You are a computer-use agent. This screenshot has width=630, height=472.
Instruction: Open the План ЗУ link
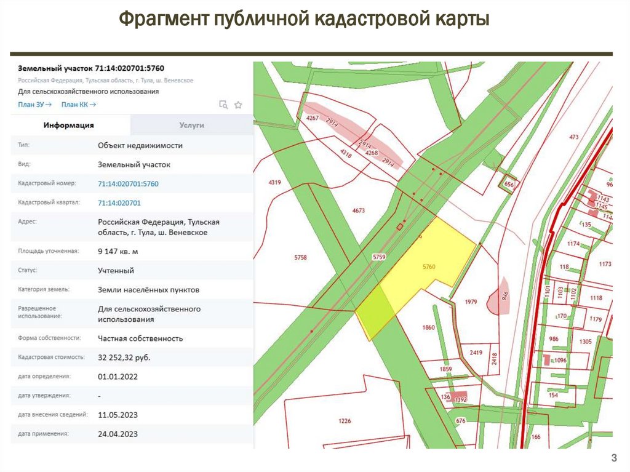point(34,105)
